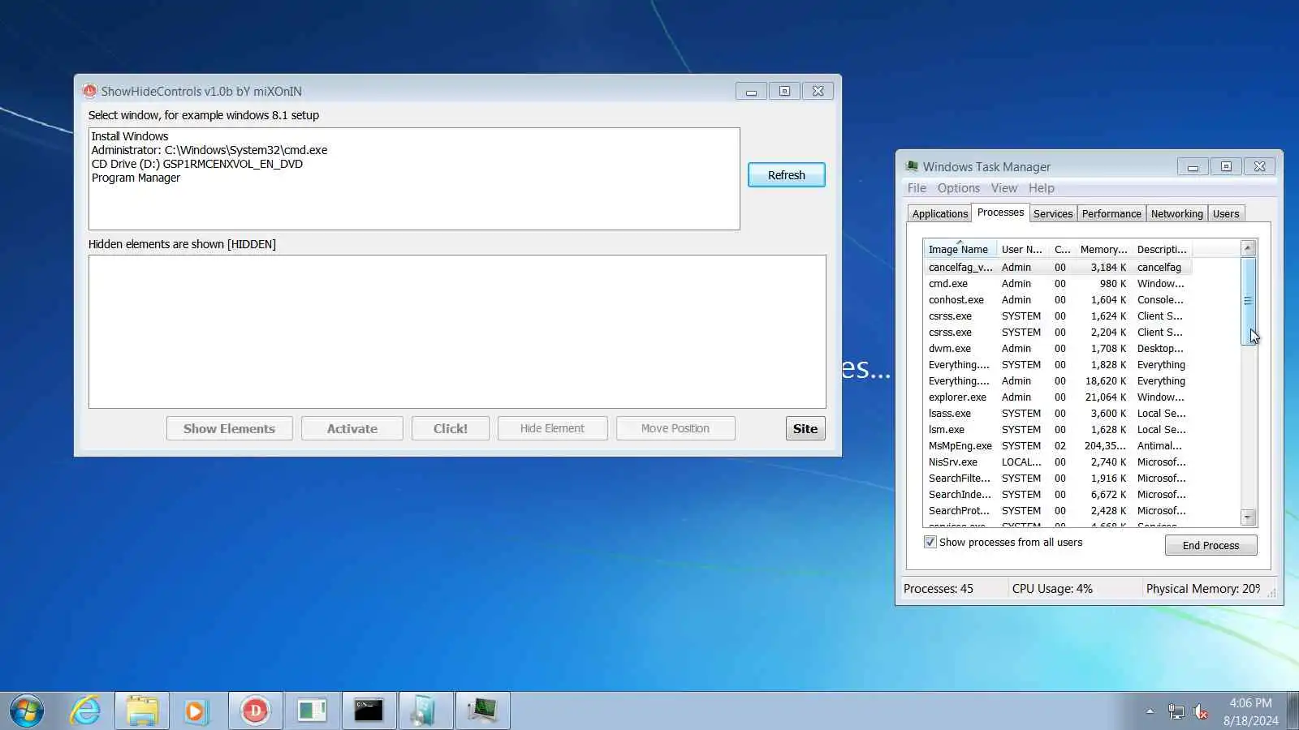
Task: Select the lsass.exe process row
Action: point(1057,413)
